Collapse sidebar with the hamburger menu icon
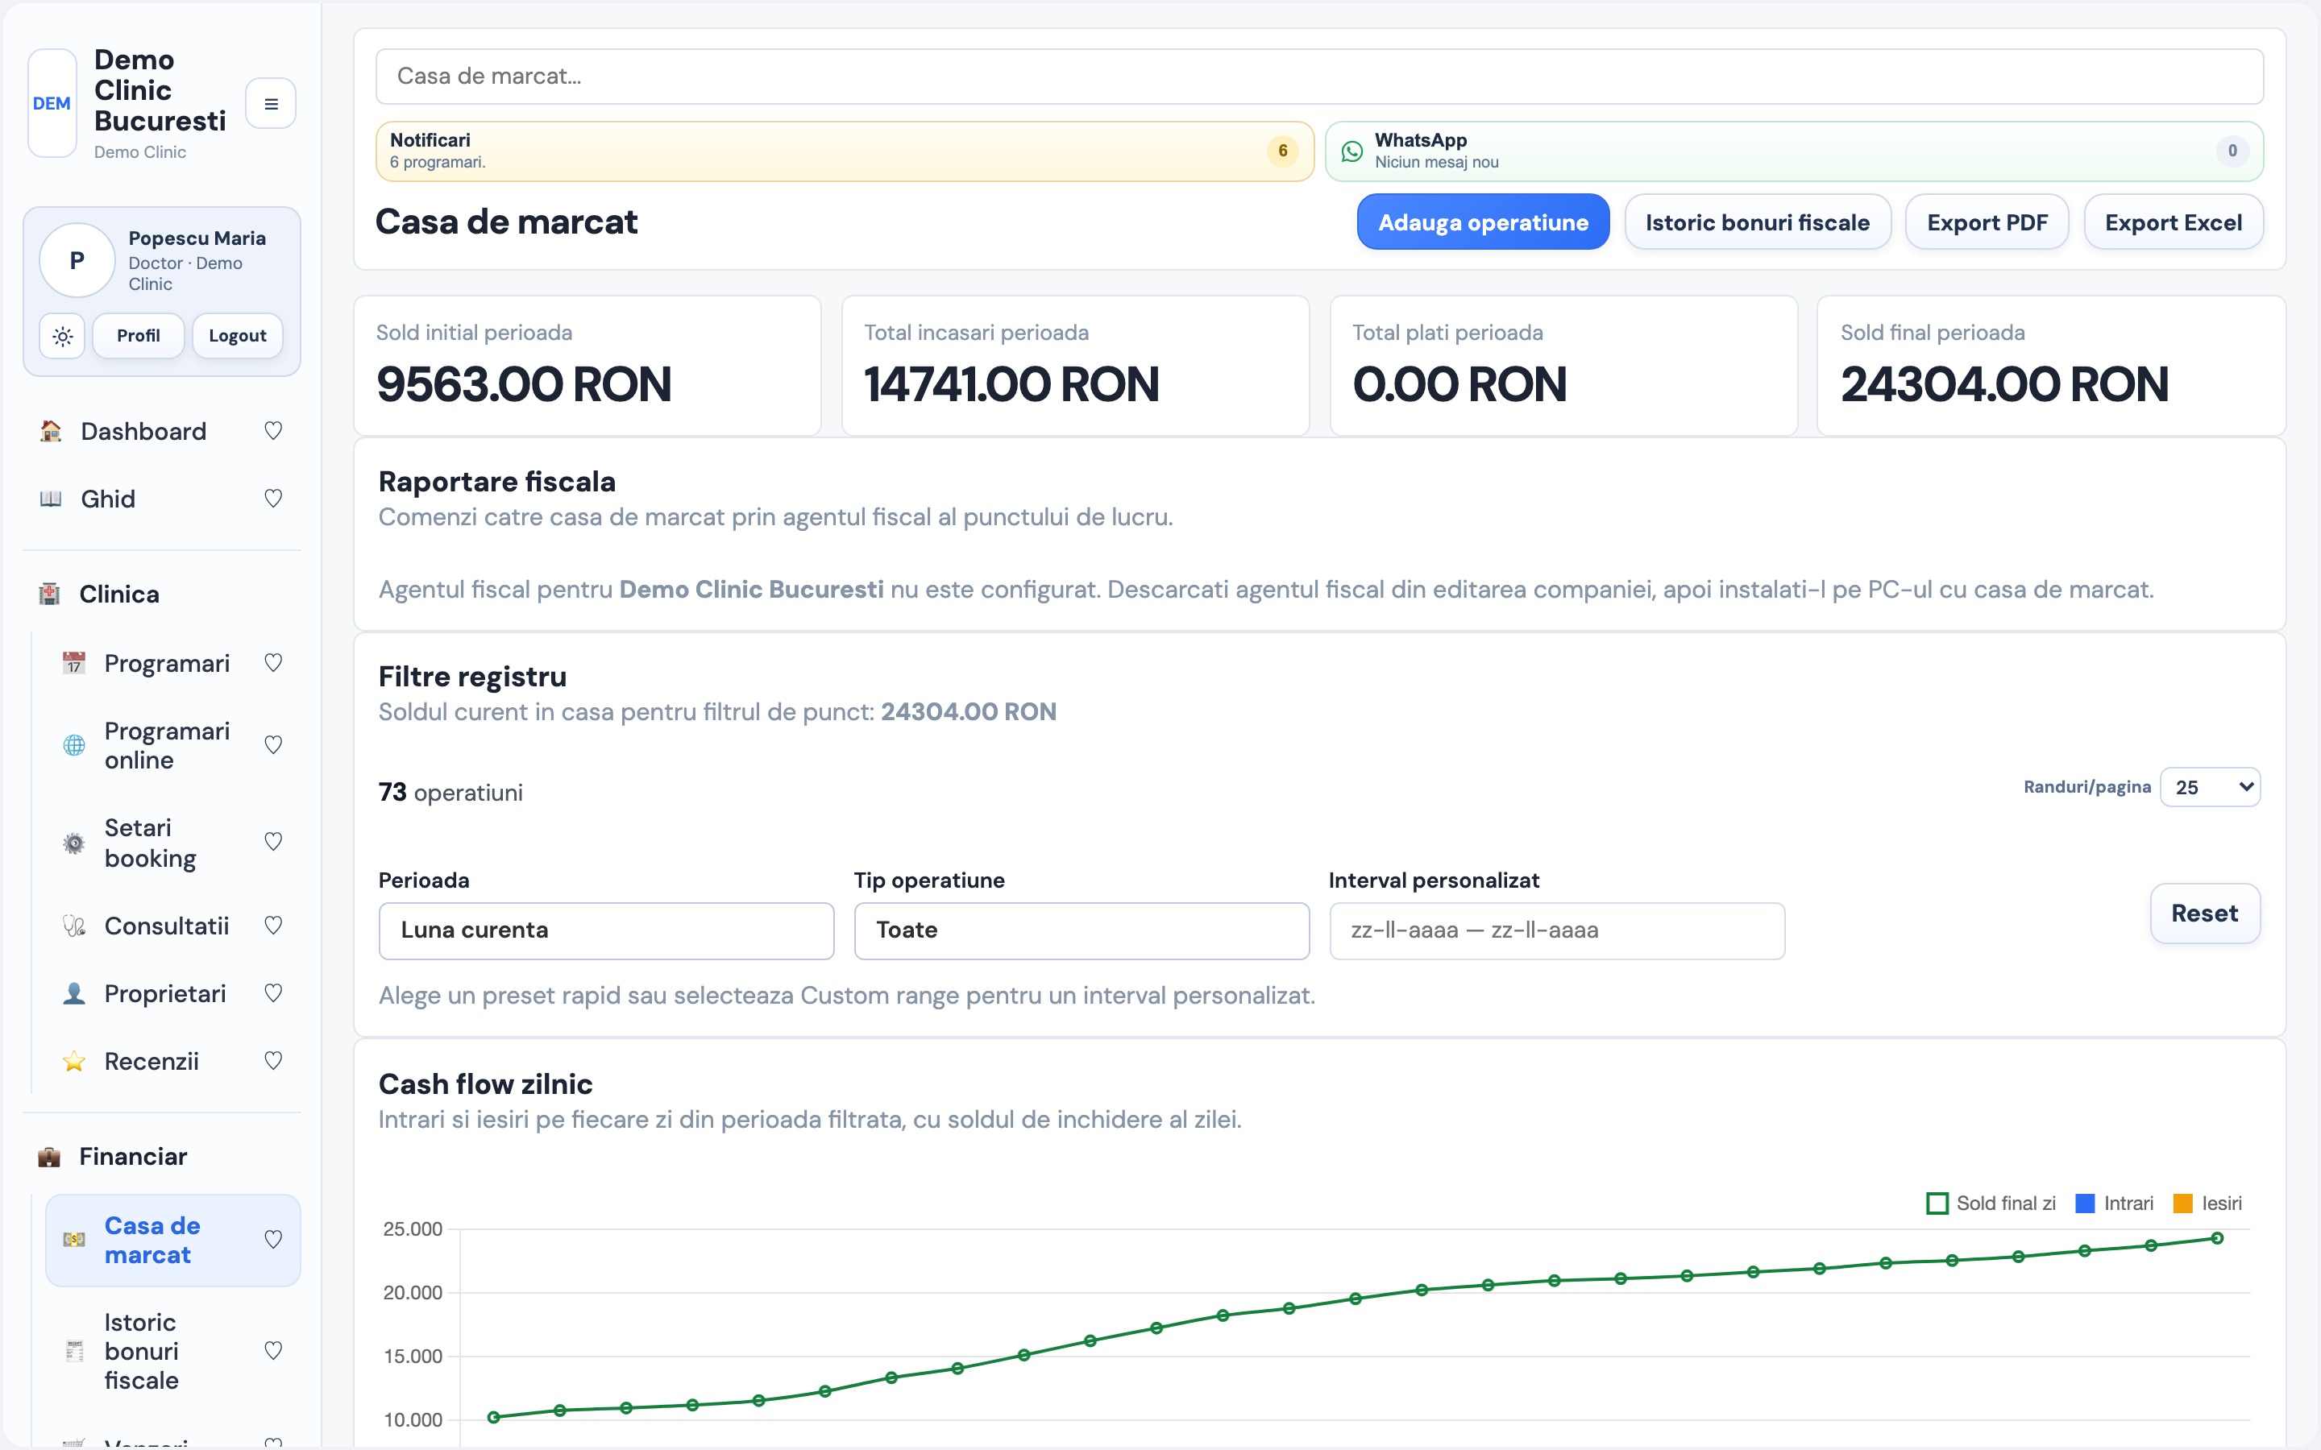Screen dimensions: 2321x1450 pos(271,104)
